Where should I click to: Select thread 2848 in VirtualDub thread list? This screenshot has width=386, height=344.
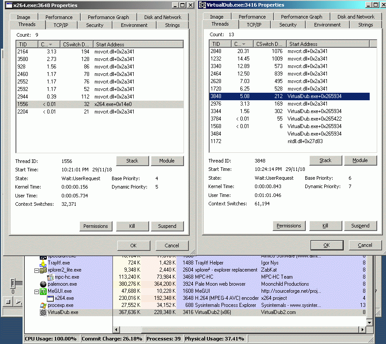coord(289,51)
